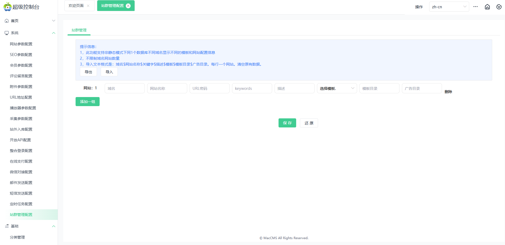505x245 pixels.
Task: Focus the 描述 input field
Action: (x=295, y=88)
